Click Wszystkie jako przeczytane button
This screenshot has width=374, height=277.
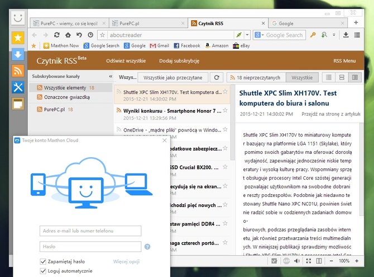coord(173,77)
